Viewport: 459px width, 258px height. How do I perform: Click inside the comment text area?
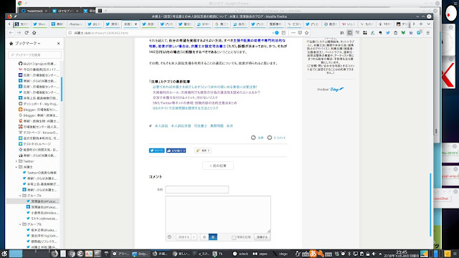pyautogui.click(x=218, y=214)
